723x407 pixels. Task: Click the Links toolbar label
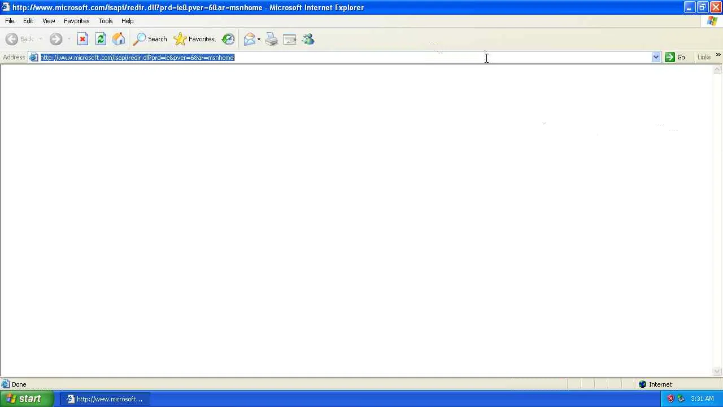(704, 58)
